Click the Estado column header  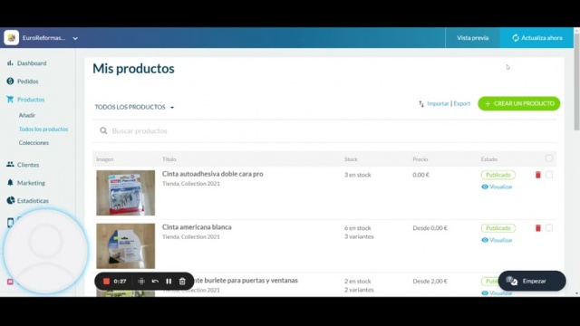tap(489, 159)
